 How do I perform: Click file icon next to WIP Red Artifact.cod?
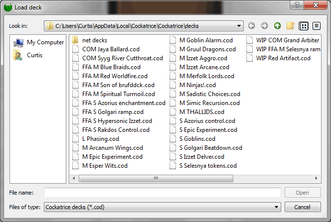pos(249,58)
